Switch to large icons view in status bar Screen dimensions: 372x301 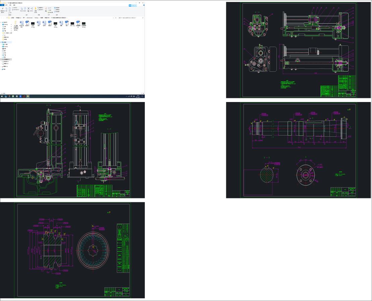(x=144, y=94)
